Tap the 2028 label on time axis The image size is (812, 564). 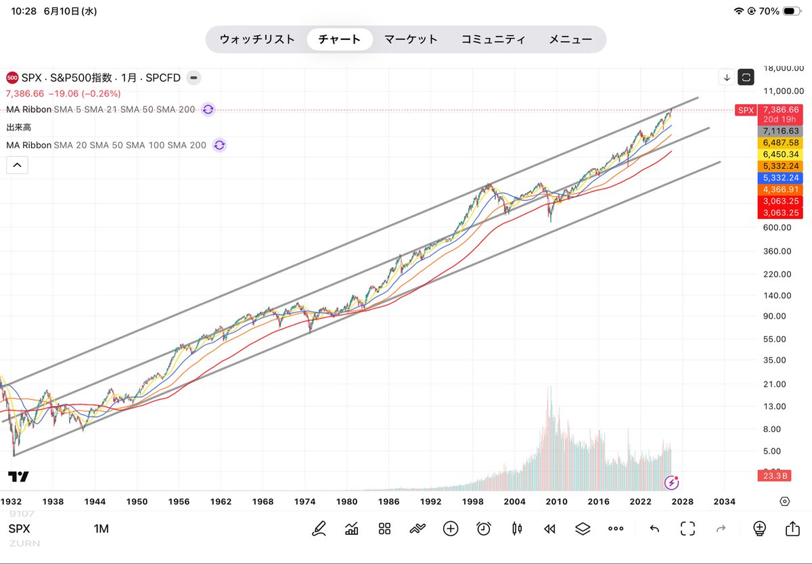coord(681,502)
